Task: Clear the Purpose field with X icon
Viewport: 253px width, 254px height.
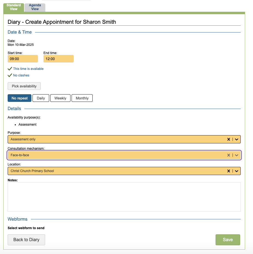Action: coord(229,139)
